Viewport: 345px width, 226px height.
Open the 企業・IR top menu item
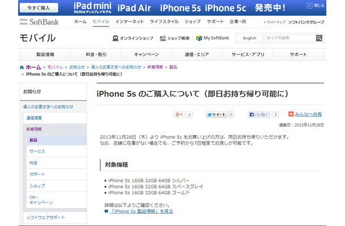click(238, 21)
